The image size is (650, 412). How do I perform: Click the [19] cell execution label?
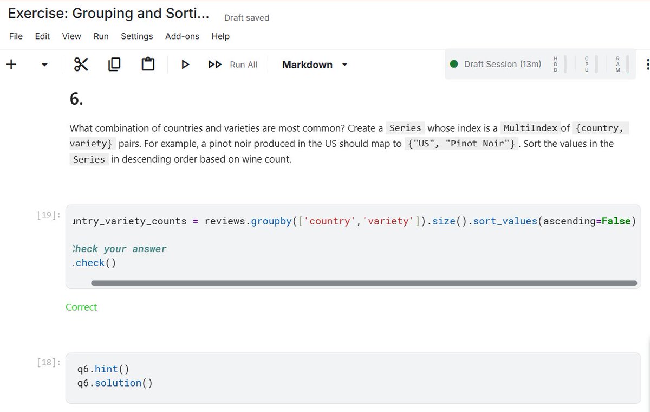click(49, 215)
